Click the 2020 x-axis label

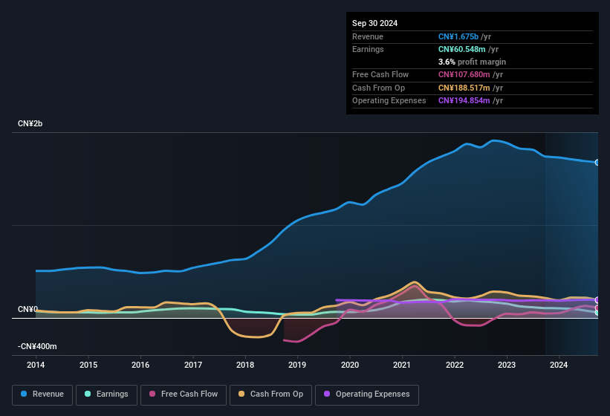coord(350,365)
